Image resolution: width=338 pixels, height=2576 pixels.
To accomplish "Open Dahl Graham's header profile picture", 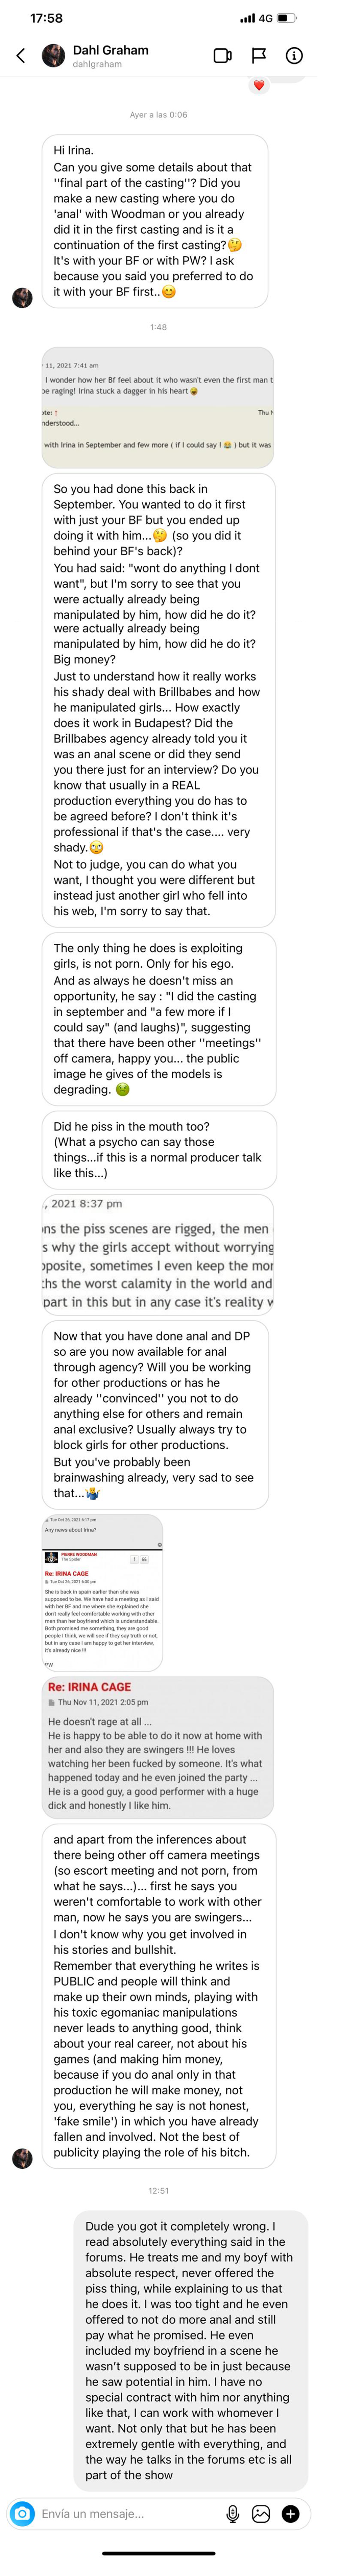I will click(x=53, y=56).
